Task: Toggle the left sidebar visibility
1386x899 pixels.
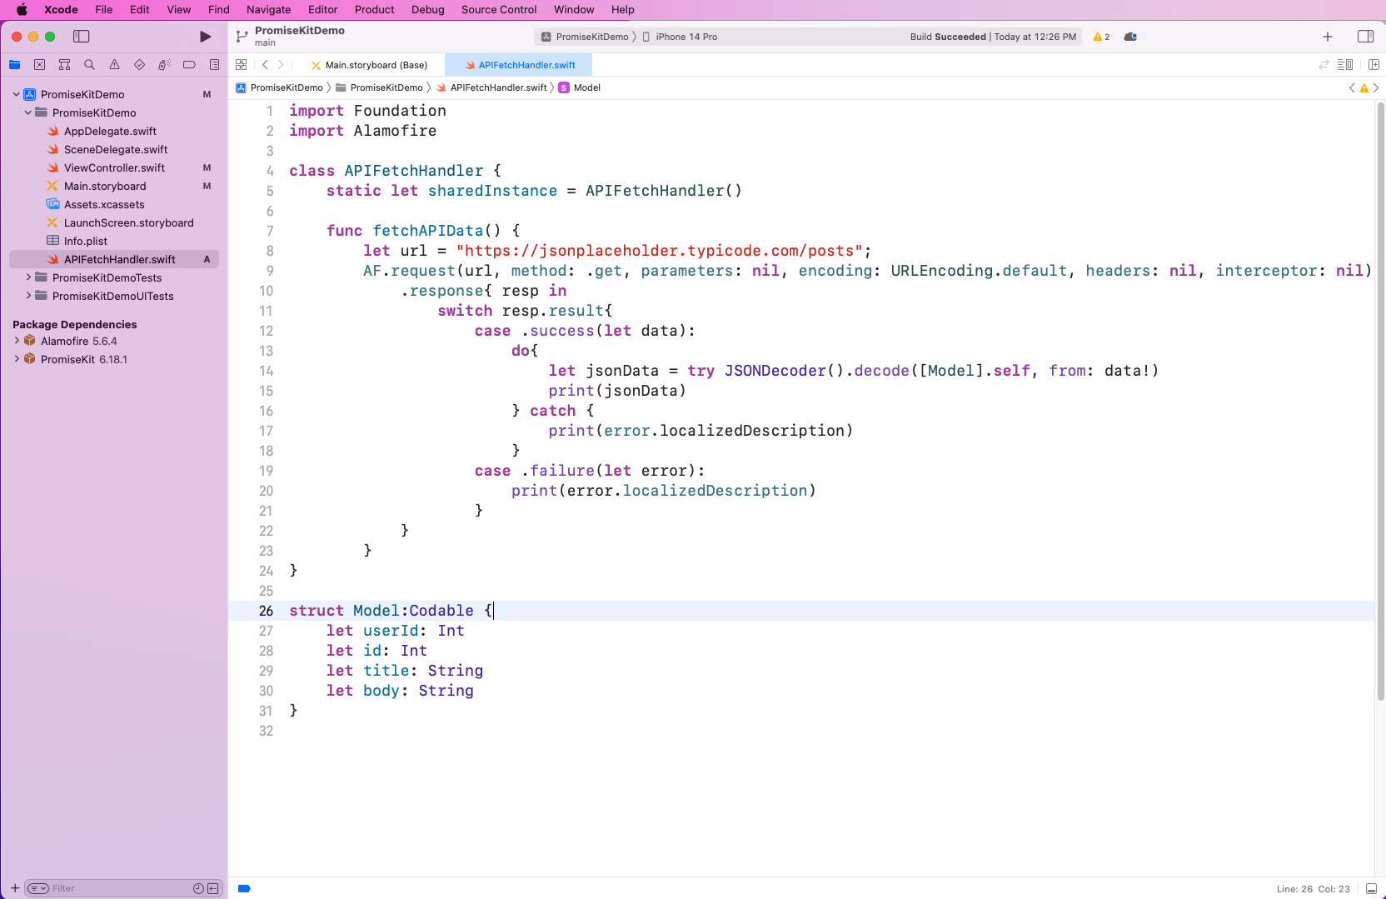Action: (82, 37)
